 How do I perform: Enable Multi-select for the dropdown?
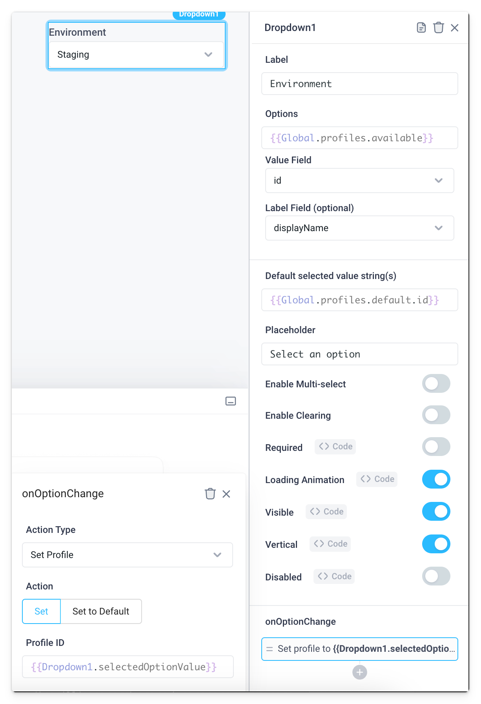click(436, 383)
